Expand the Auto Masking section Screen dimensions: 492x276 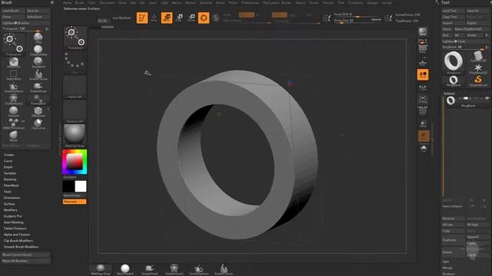[14, 222]
